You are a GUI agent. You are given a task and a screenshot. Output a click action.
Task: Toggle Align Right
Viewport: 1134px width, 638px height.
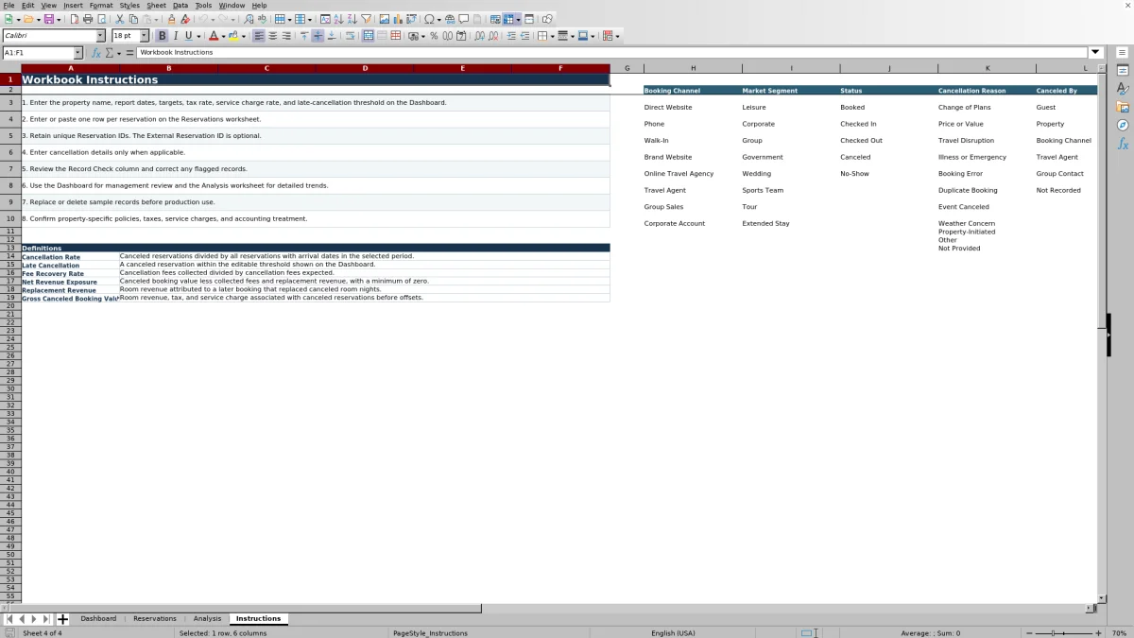pos(286,36)
